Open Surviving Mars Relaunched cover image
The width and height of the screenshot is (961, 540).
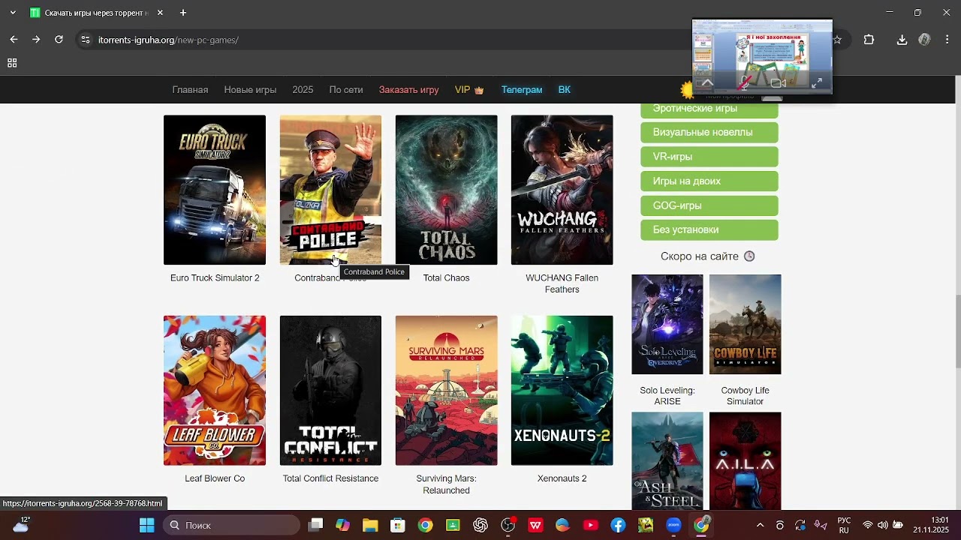click(x=446, y=391)
